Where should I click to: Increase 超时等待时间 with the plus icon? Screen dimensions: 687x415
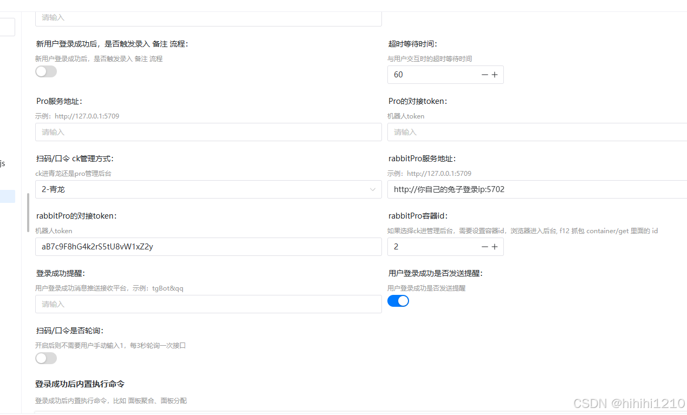[x=495, y=75]
